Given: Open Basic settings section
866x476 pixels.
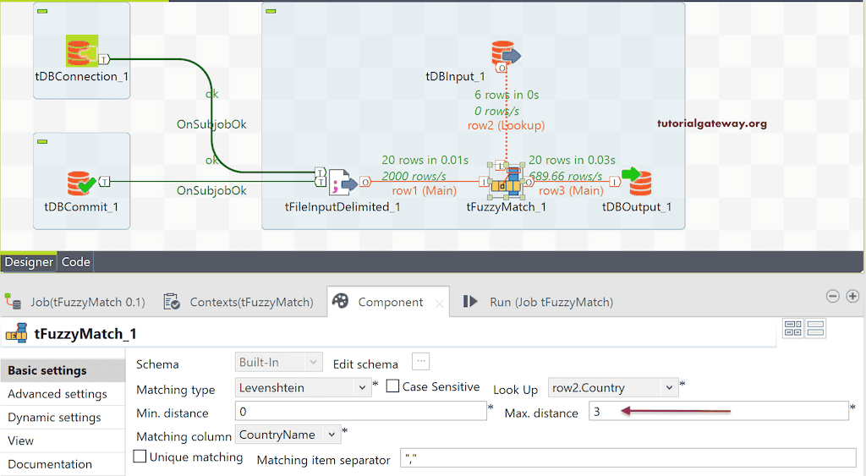Looking at the screenshot, I should pyautogui.click(x=63, y=370).
